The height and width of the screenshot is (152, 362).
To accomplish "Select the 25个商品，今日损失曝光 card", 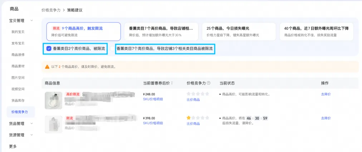I will (239, 31).
